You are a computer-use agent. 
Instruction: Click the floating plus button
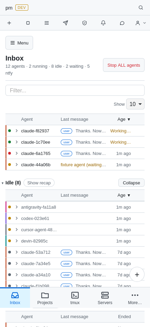(137, 274)
